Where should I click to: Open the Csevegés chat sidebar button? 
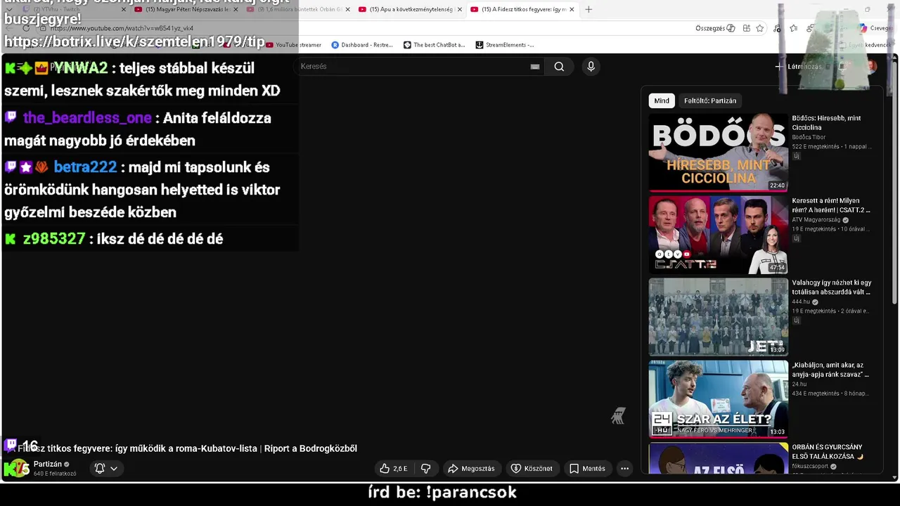coord(875,28)
